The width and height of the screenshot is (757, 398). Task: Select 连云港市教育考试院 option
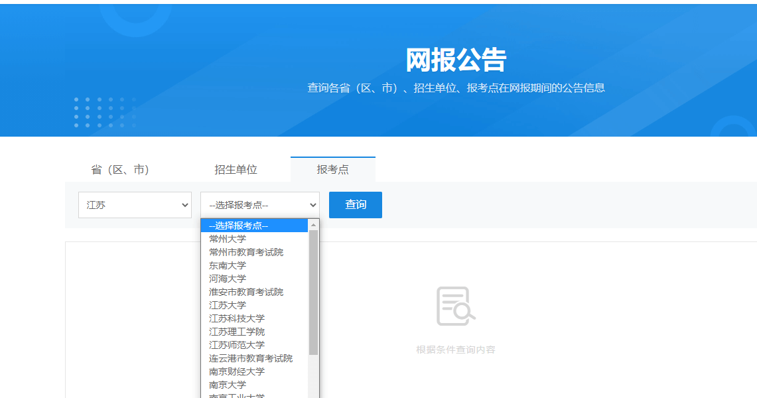coord(251,358)
